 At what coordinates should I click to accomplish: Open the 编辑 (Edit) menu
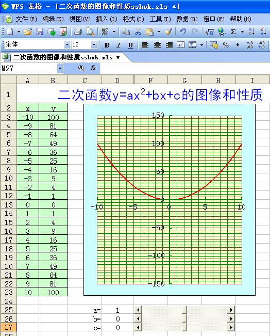pos(53,19)
